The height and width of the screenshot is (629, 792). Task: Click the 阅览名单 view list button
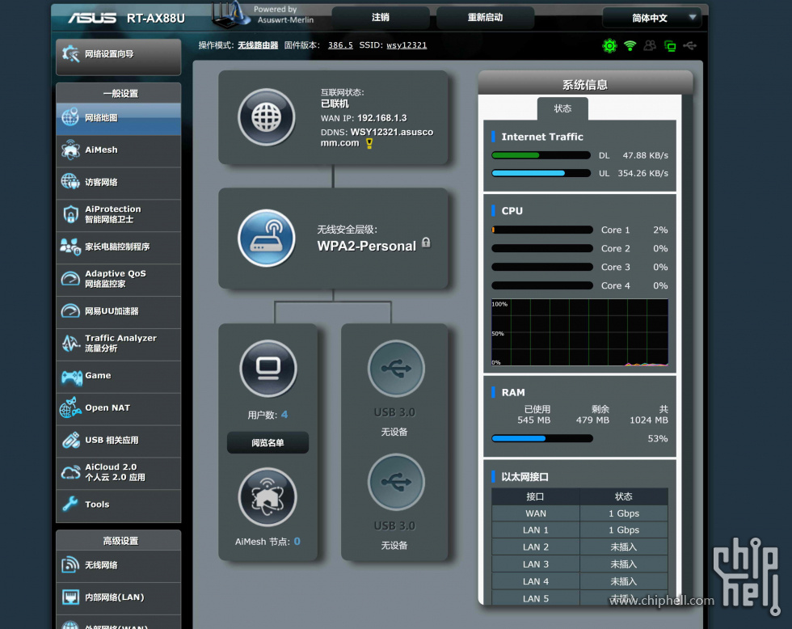click(268, 442)
